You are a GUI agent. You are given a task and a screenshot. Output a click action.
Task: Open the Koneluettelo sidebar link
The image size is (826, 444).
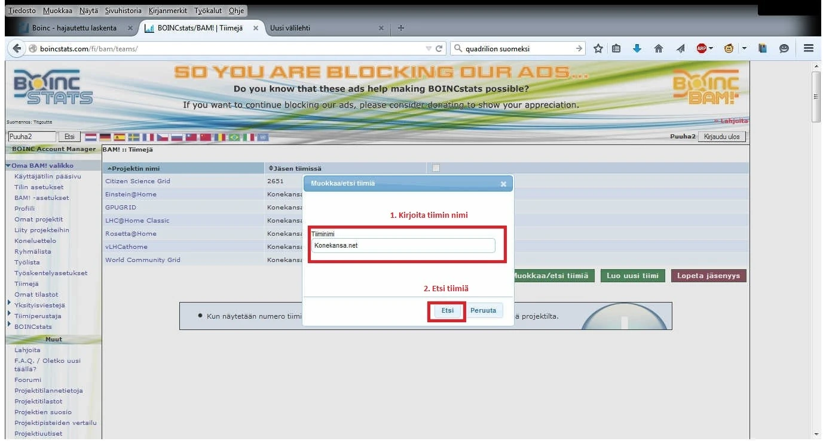[35, 240]
